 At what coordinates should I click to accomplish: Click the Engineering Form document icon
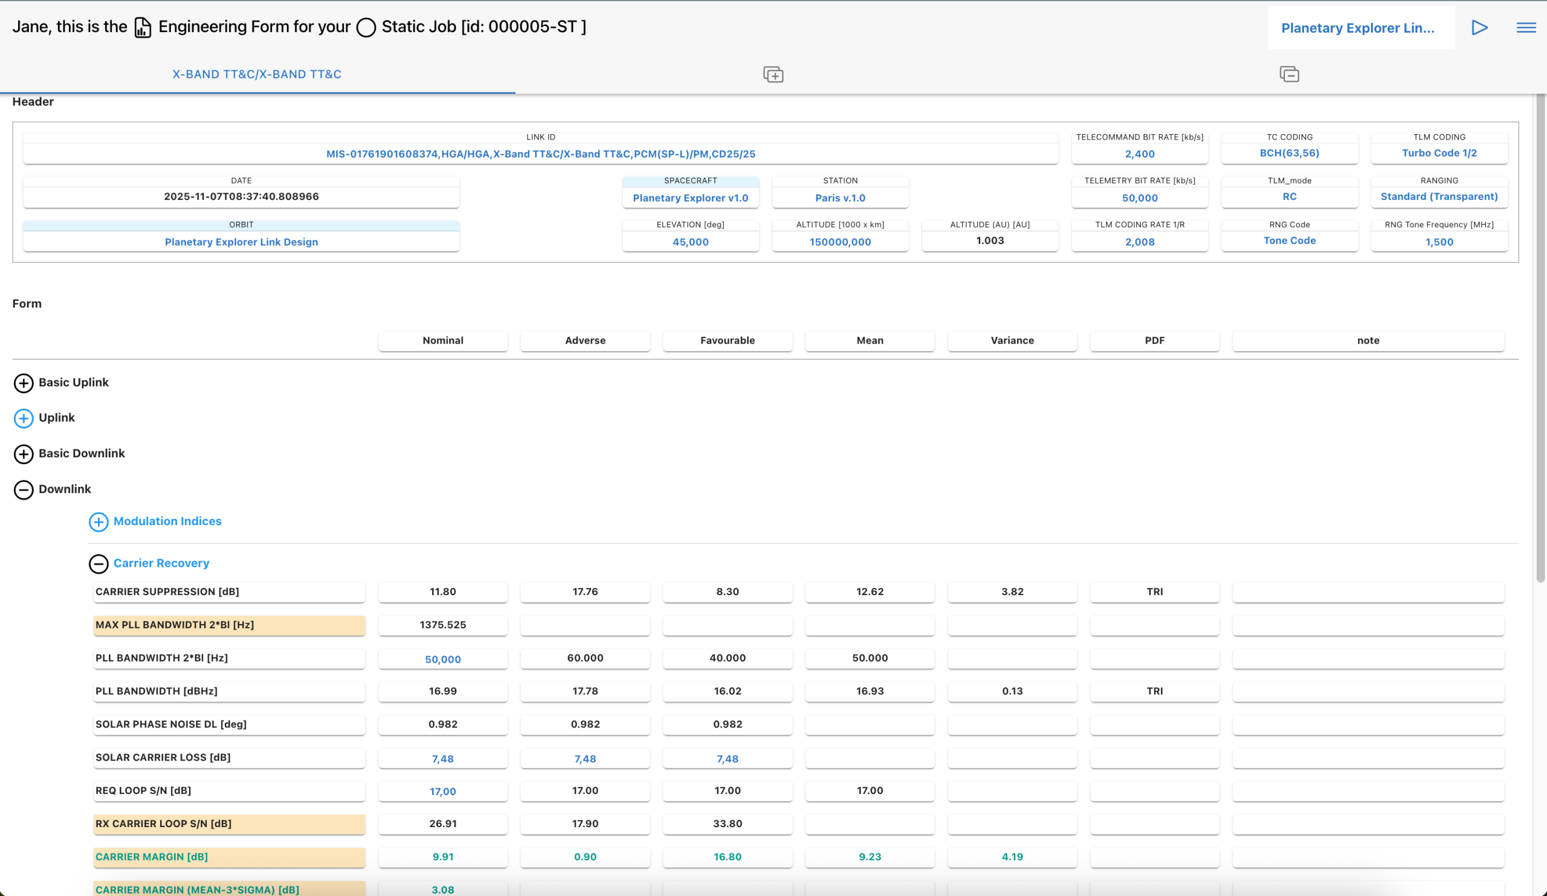pyautogui.click(x=143, y=28)
